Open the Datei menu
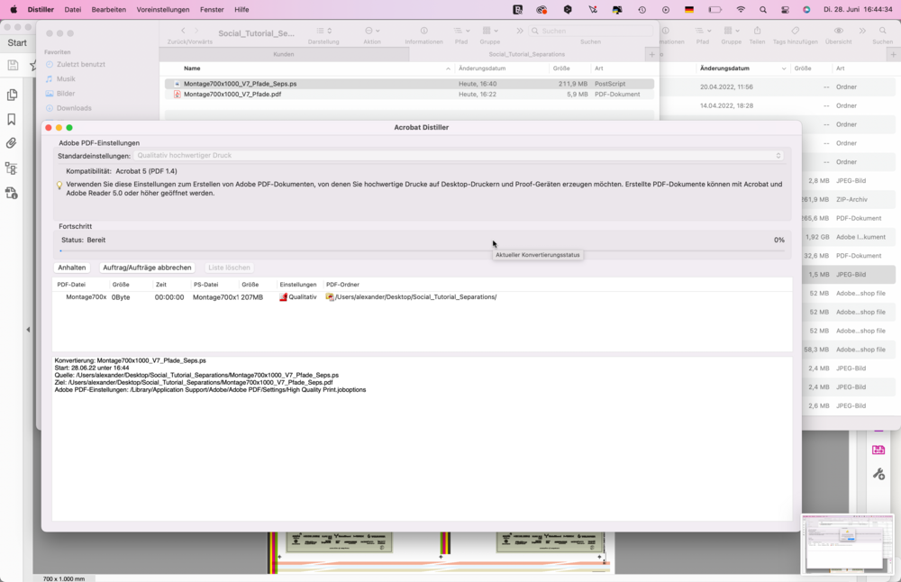 tap(73, 9)
